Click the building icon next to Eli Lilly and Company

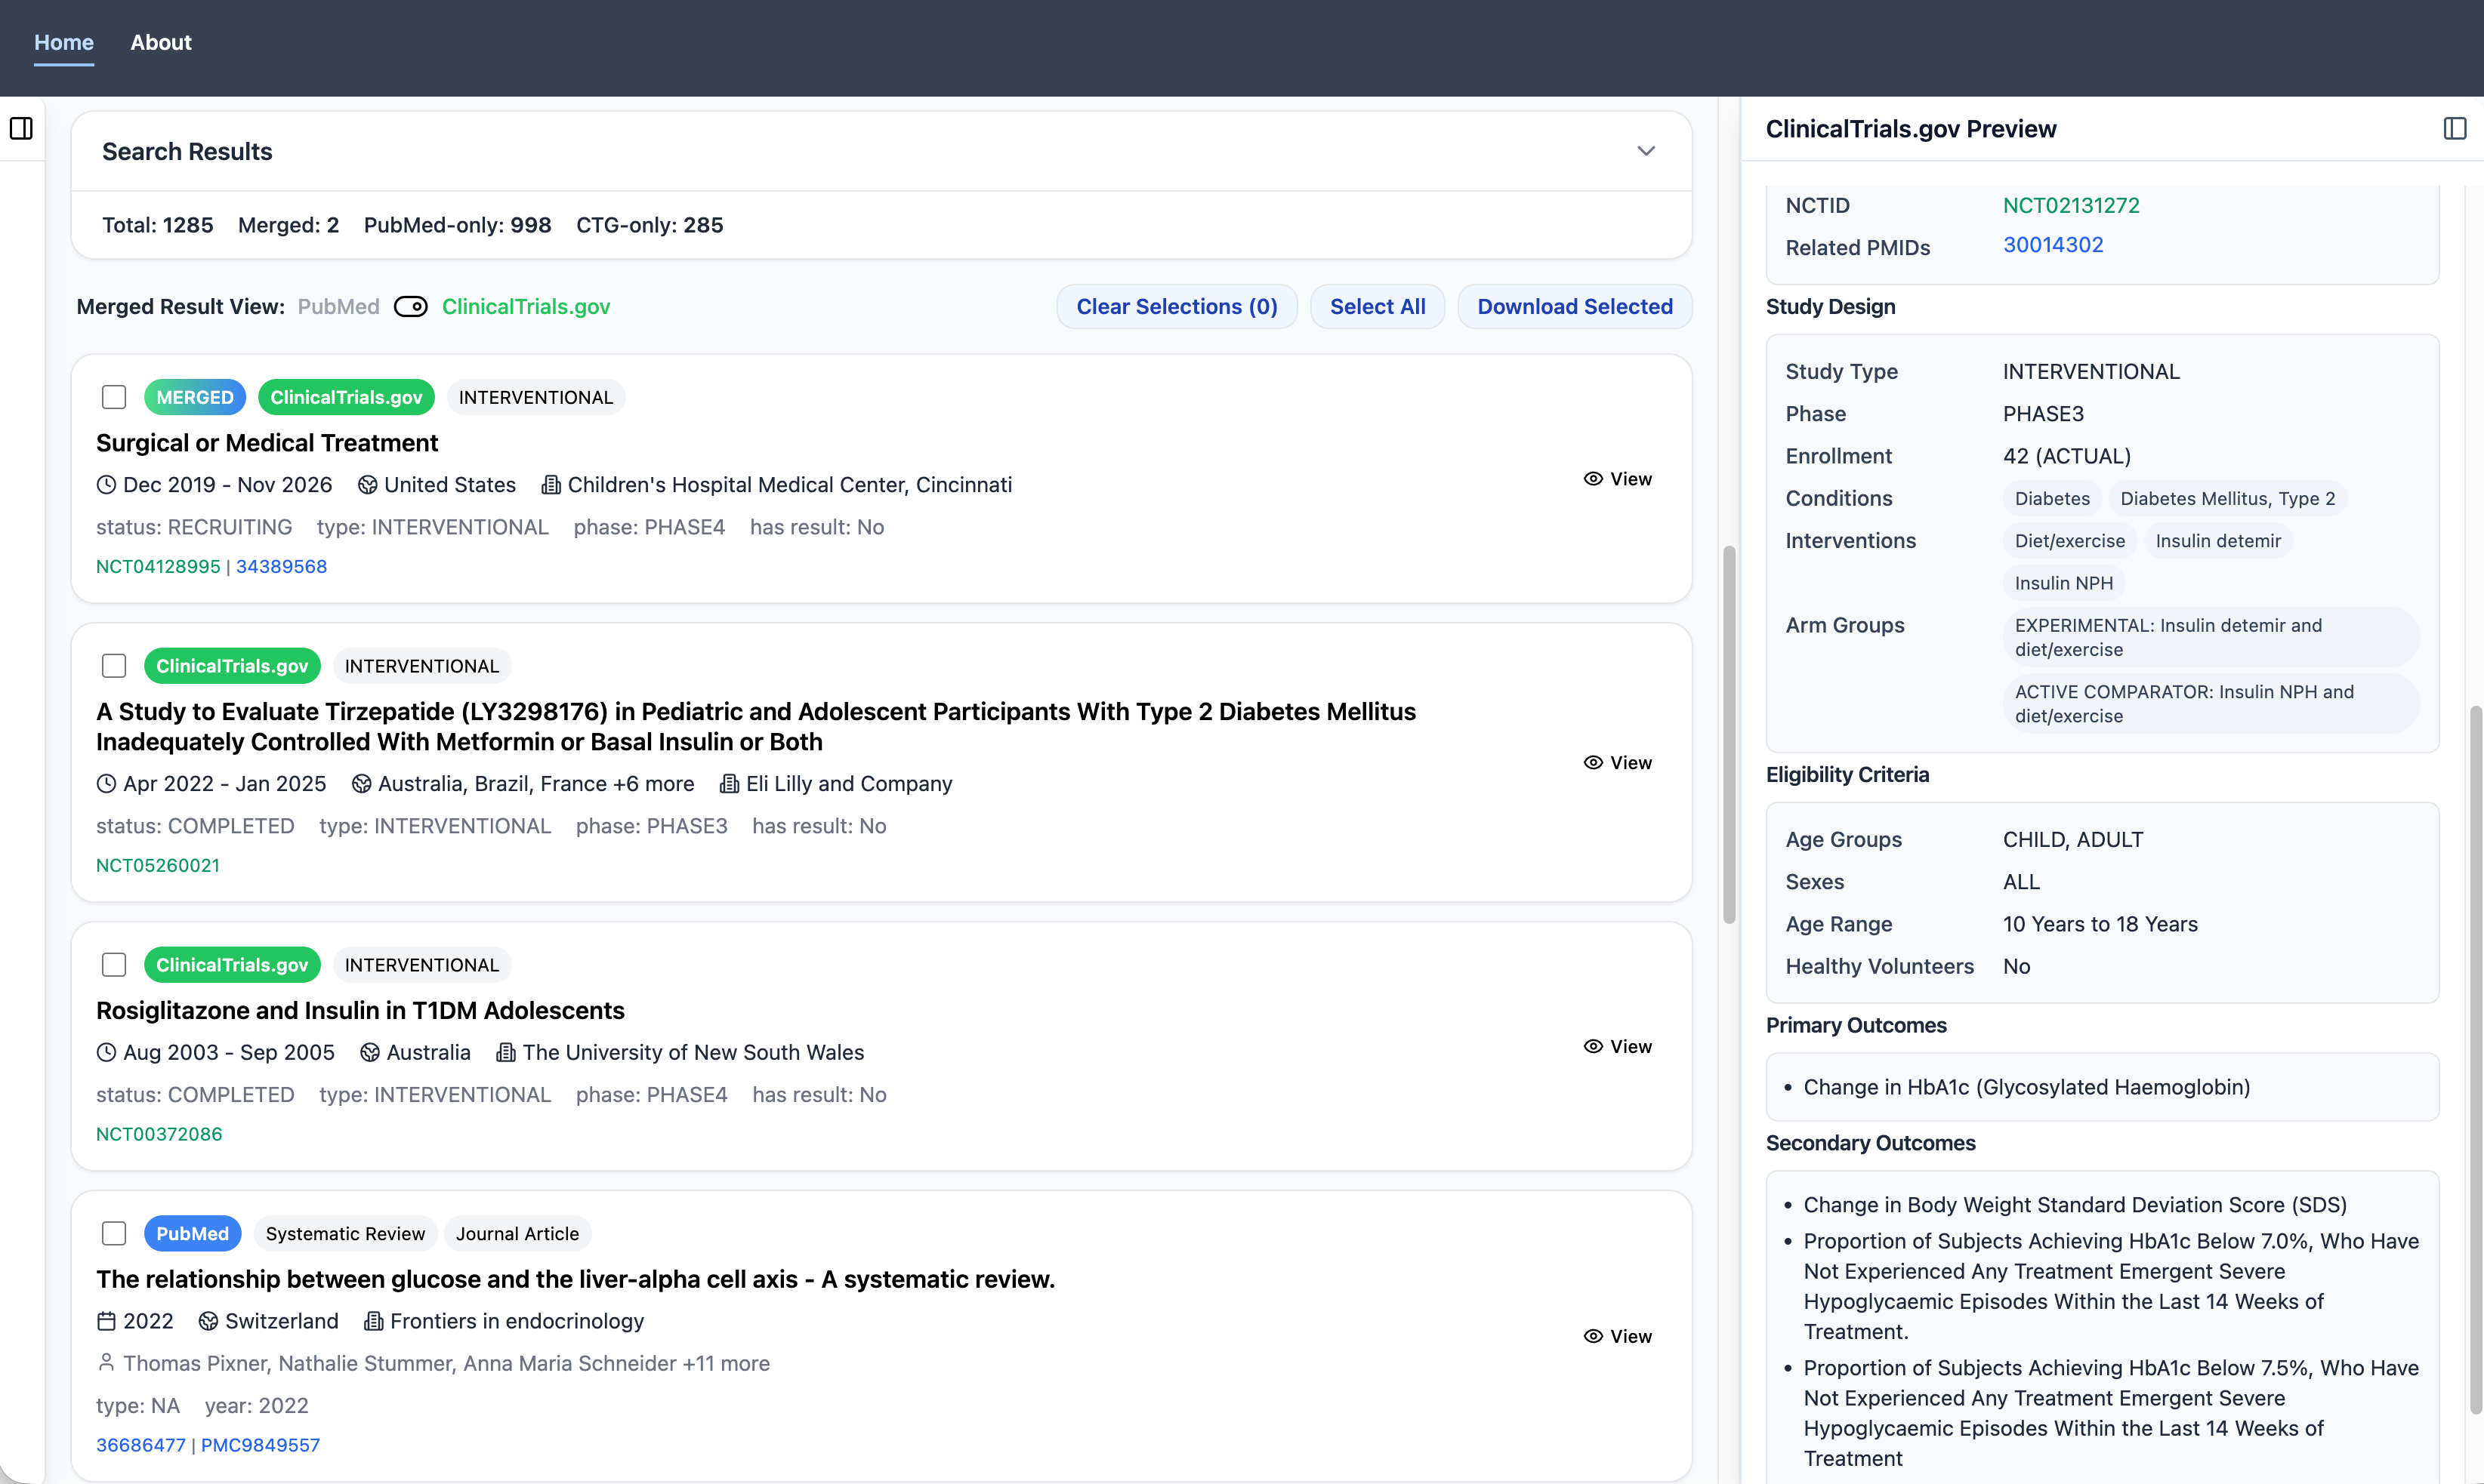point(730,784)
